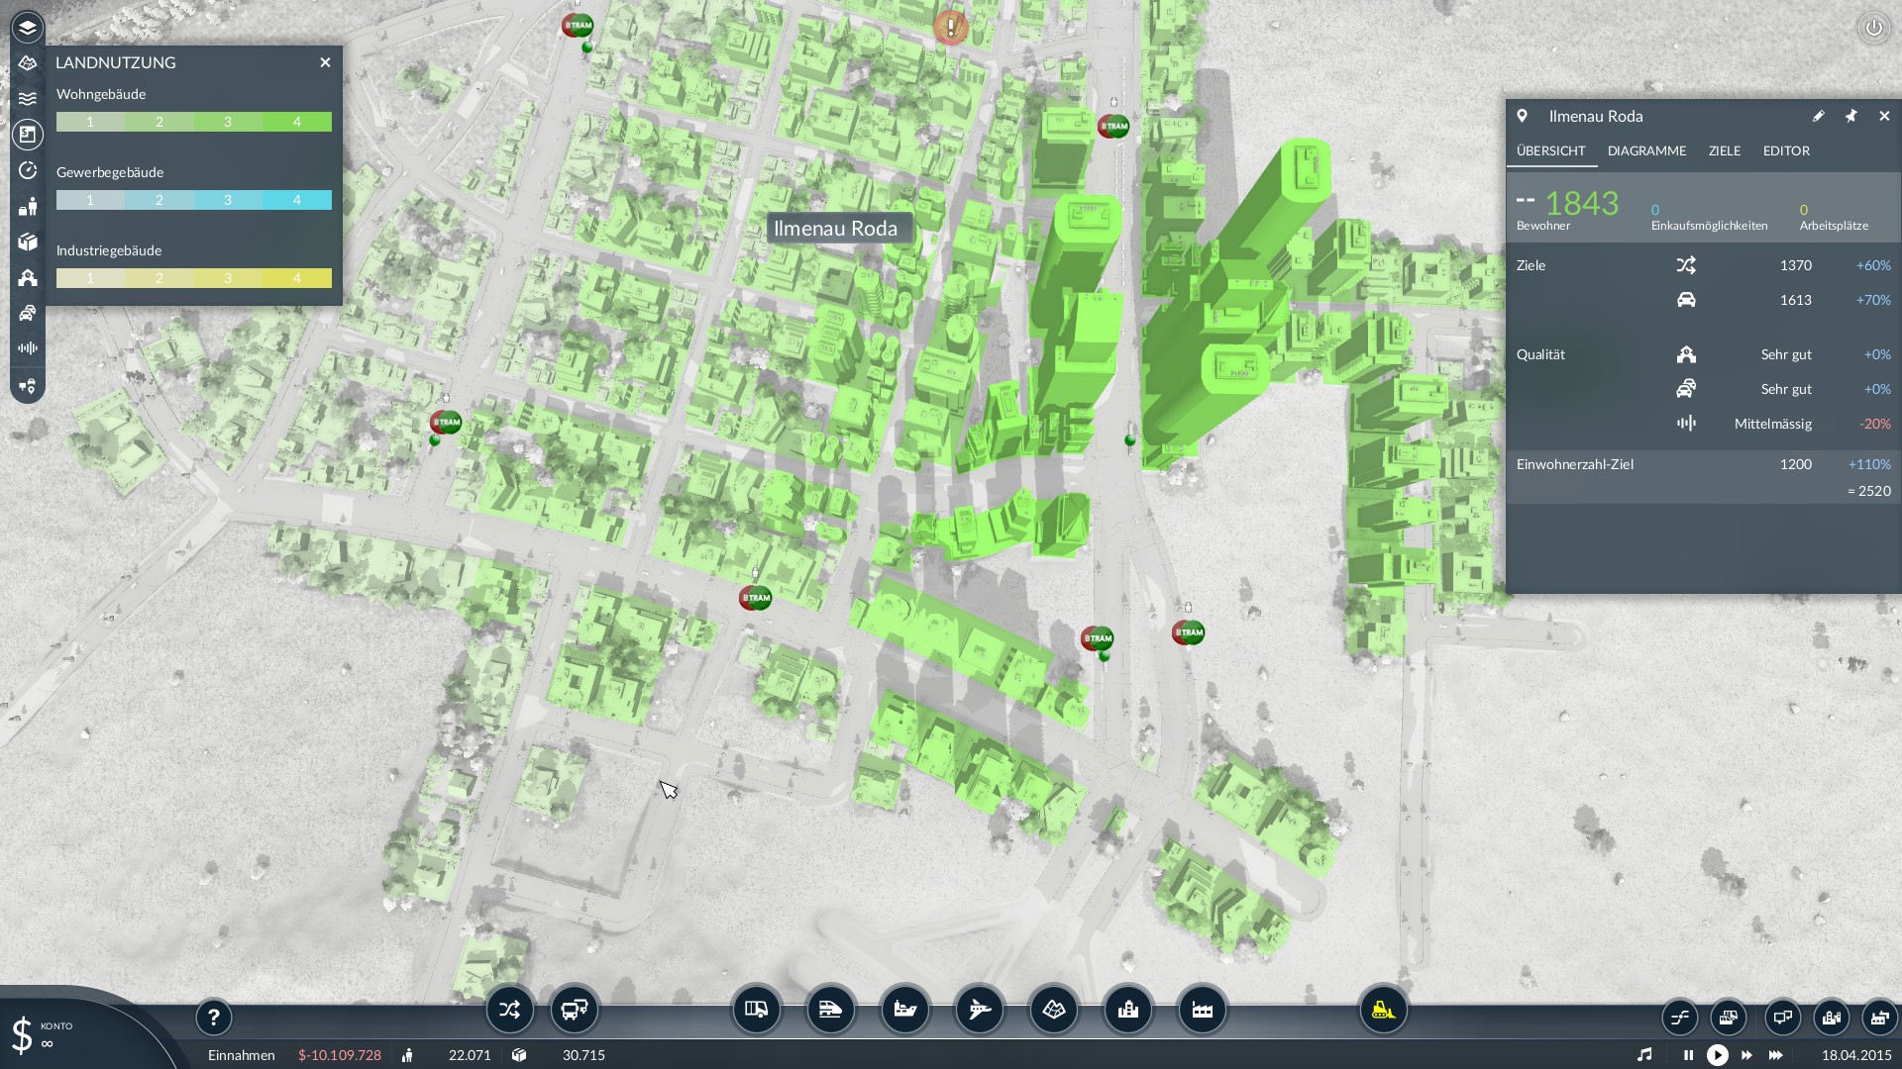The width and height of the screenshot is (1902, 1069).
Task: Open the vehicle manager bus and train icon
Action: pyautogui.click(x=574, y=1010)
